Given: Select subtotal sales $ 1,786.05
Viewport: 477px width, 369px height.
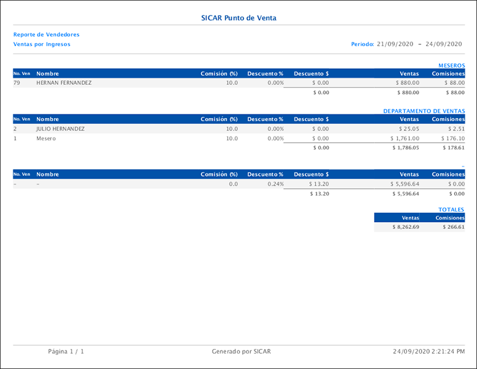Looking at the screenshot, I should click(406, 148).
